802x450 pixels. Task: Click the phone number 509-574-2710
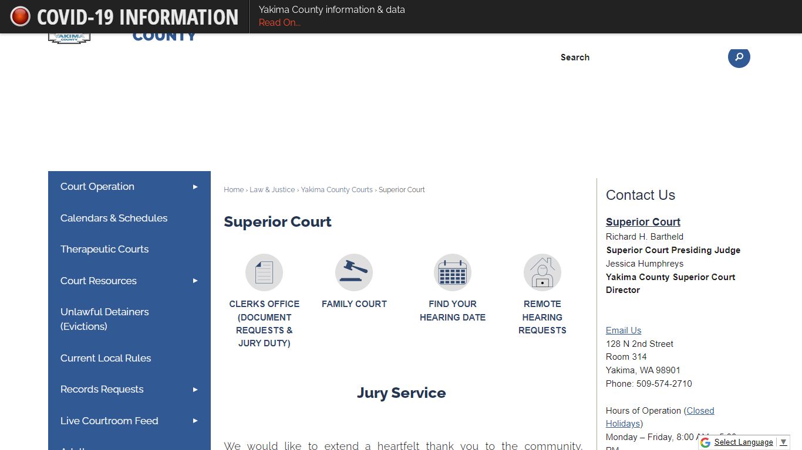tap(664, 384)
